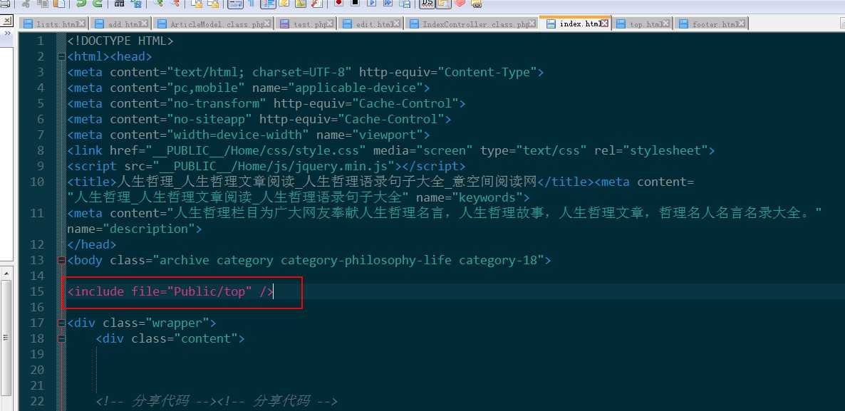Screen dimensions: 845x411
Task: Collapse the content div fold on line 18
Action: (61, 339)
